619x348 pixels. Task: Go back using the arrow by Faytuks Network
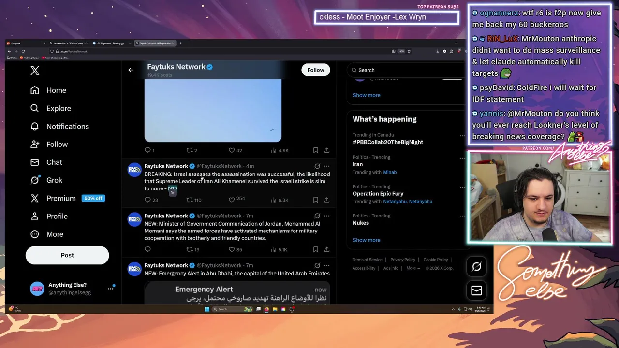pyautogui.click(x=131, y=70)
